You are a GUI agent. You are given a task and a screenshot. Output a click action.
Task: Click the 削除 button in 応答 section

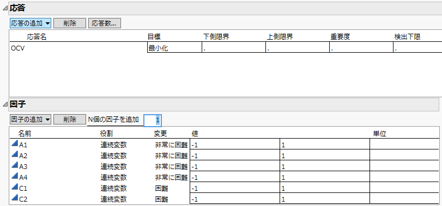point(70,23)
